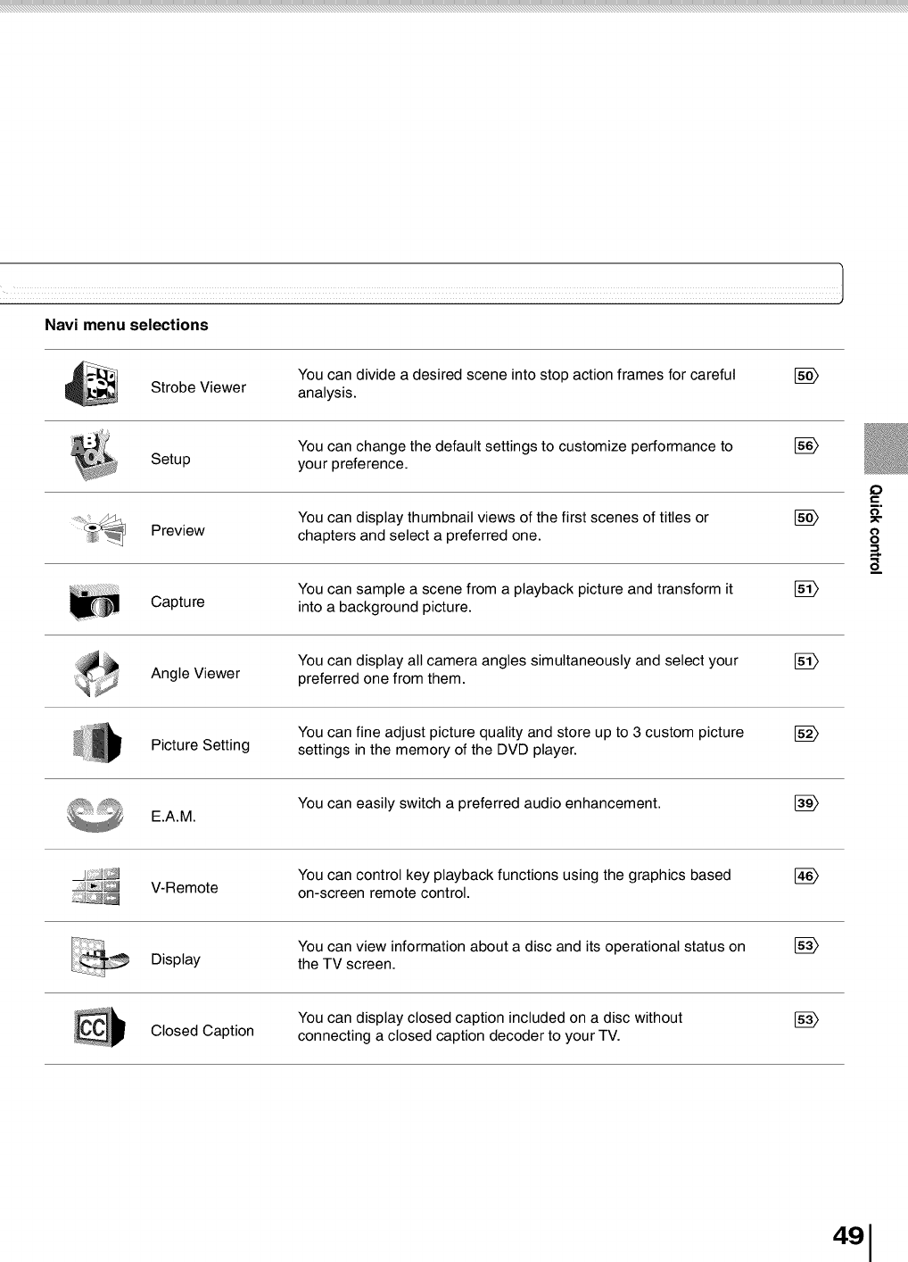Select the Angle Viewer camera icon

coord(95,673)
